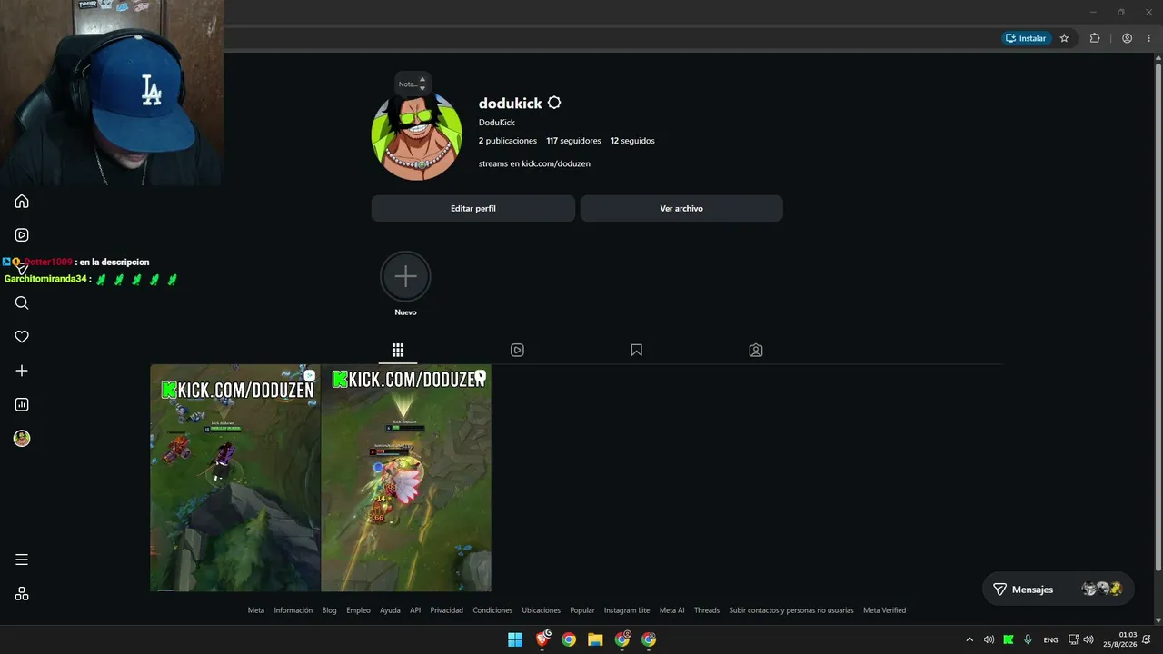The image size is (1163, 654).
Task: Open the notification bell in the taskbar
Action: (x=1148, y=639)
